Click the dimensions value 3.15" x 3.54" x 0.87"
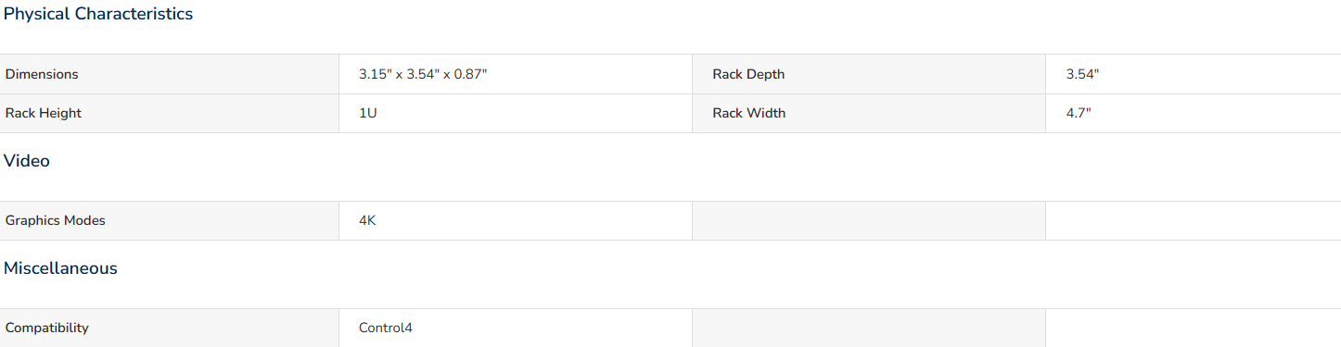This screenshot has height=347, width=1341. [423, 74]
